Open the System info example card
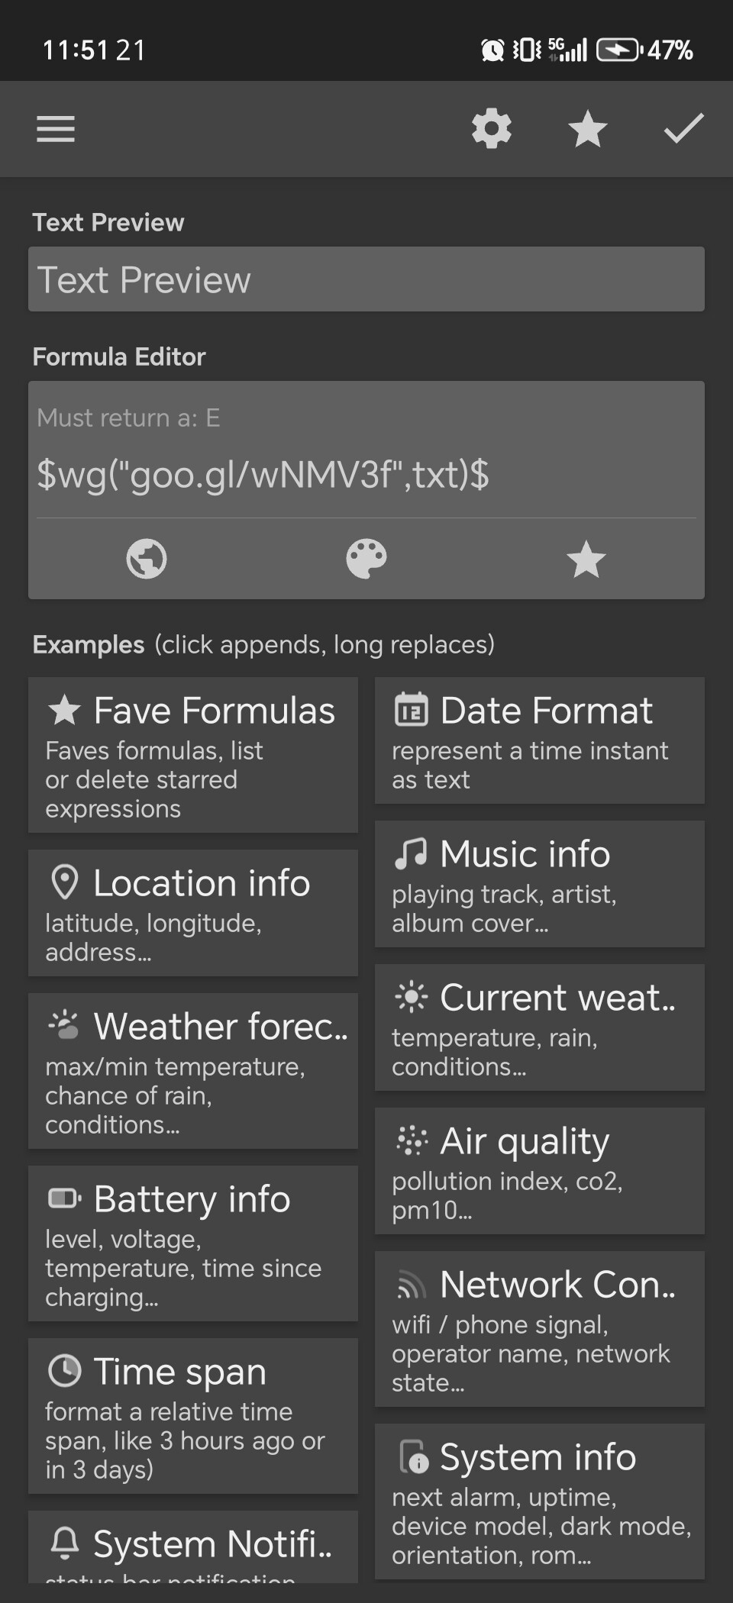733x1603 pixels. 539,1501
